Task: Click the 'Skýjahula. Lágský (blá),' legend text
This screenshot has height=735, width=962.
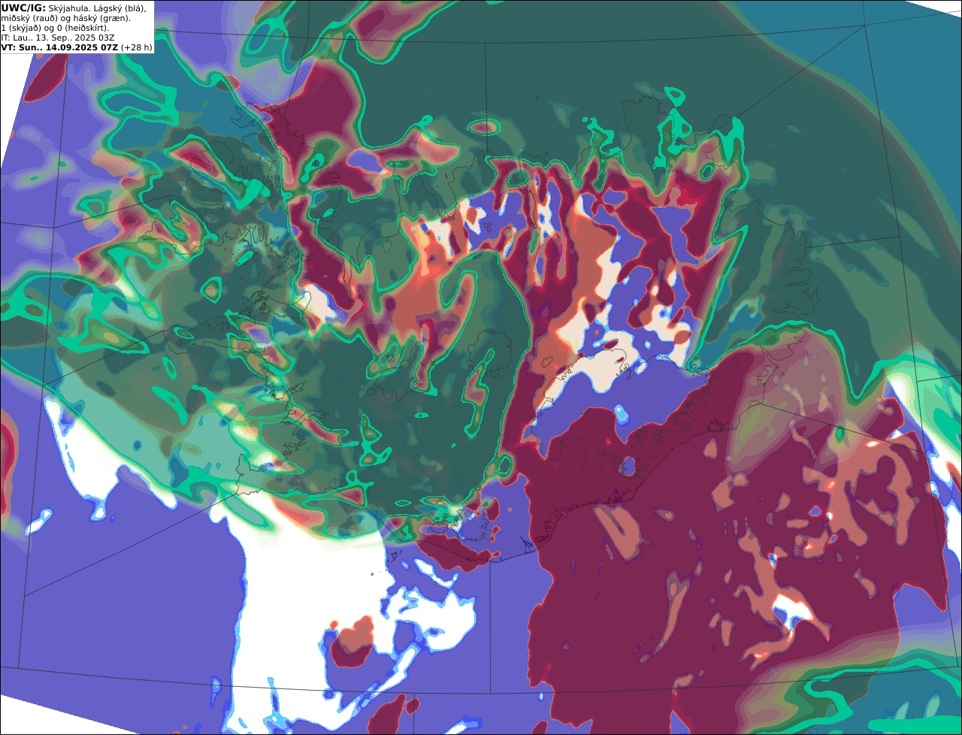Action: [x=98, y=8]
